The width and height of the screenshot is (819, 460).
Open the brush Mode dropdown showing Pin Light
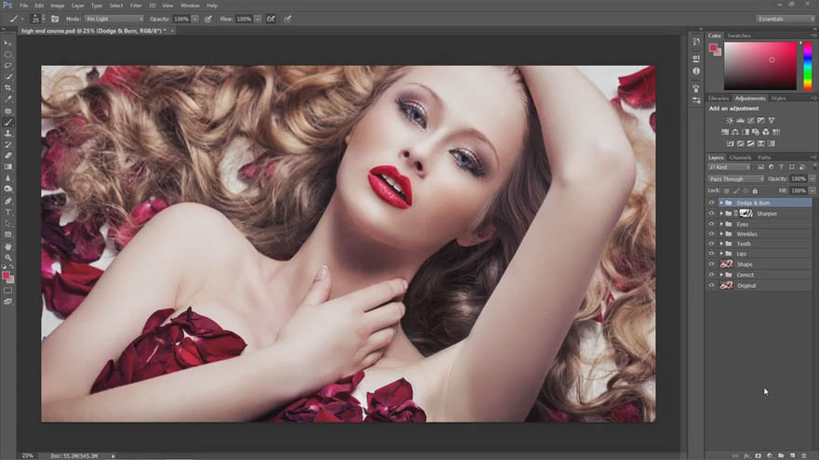pos(114,19)
